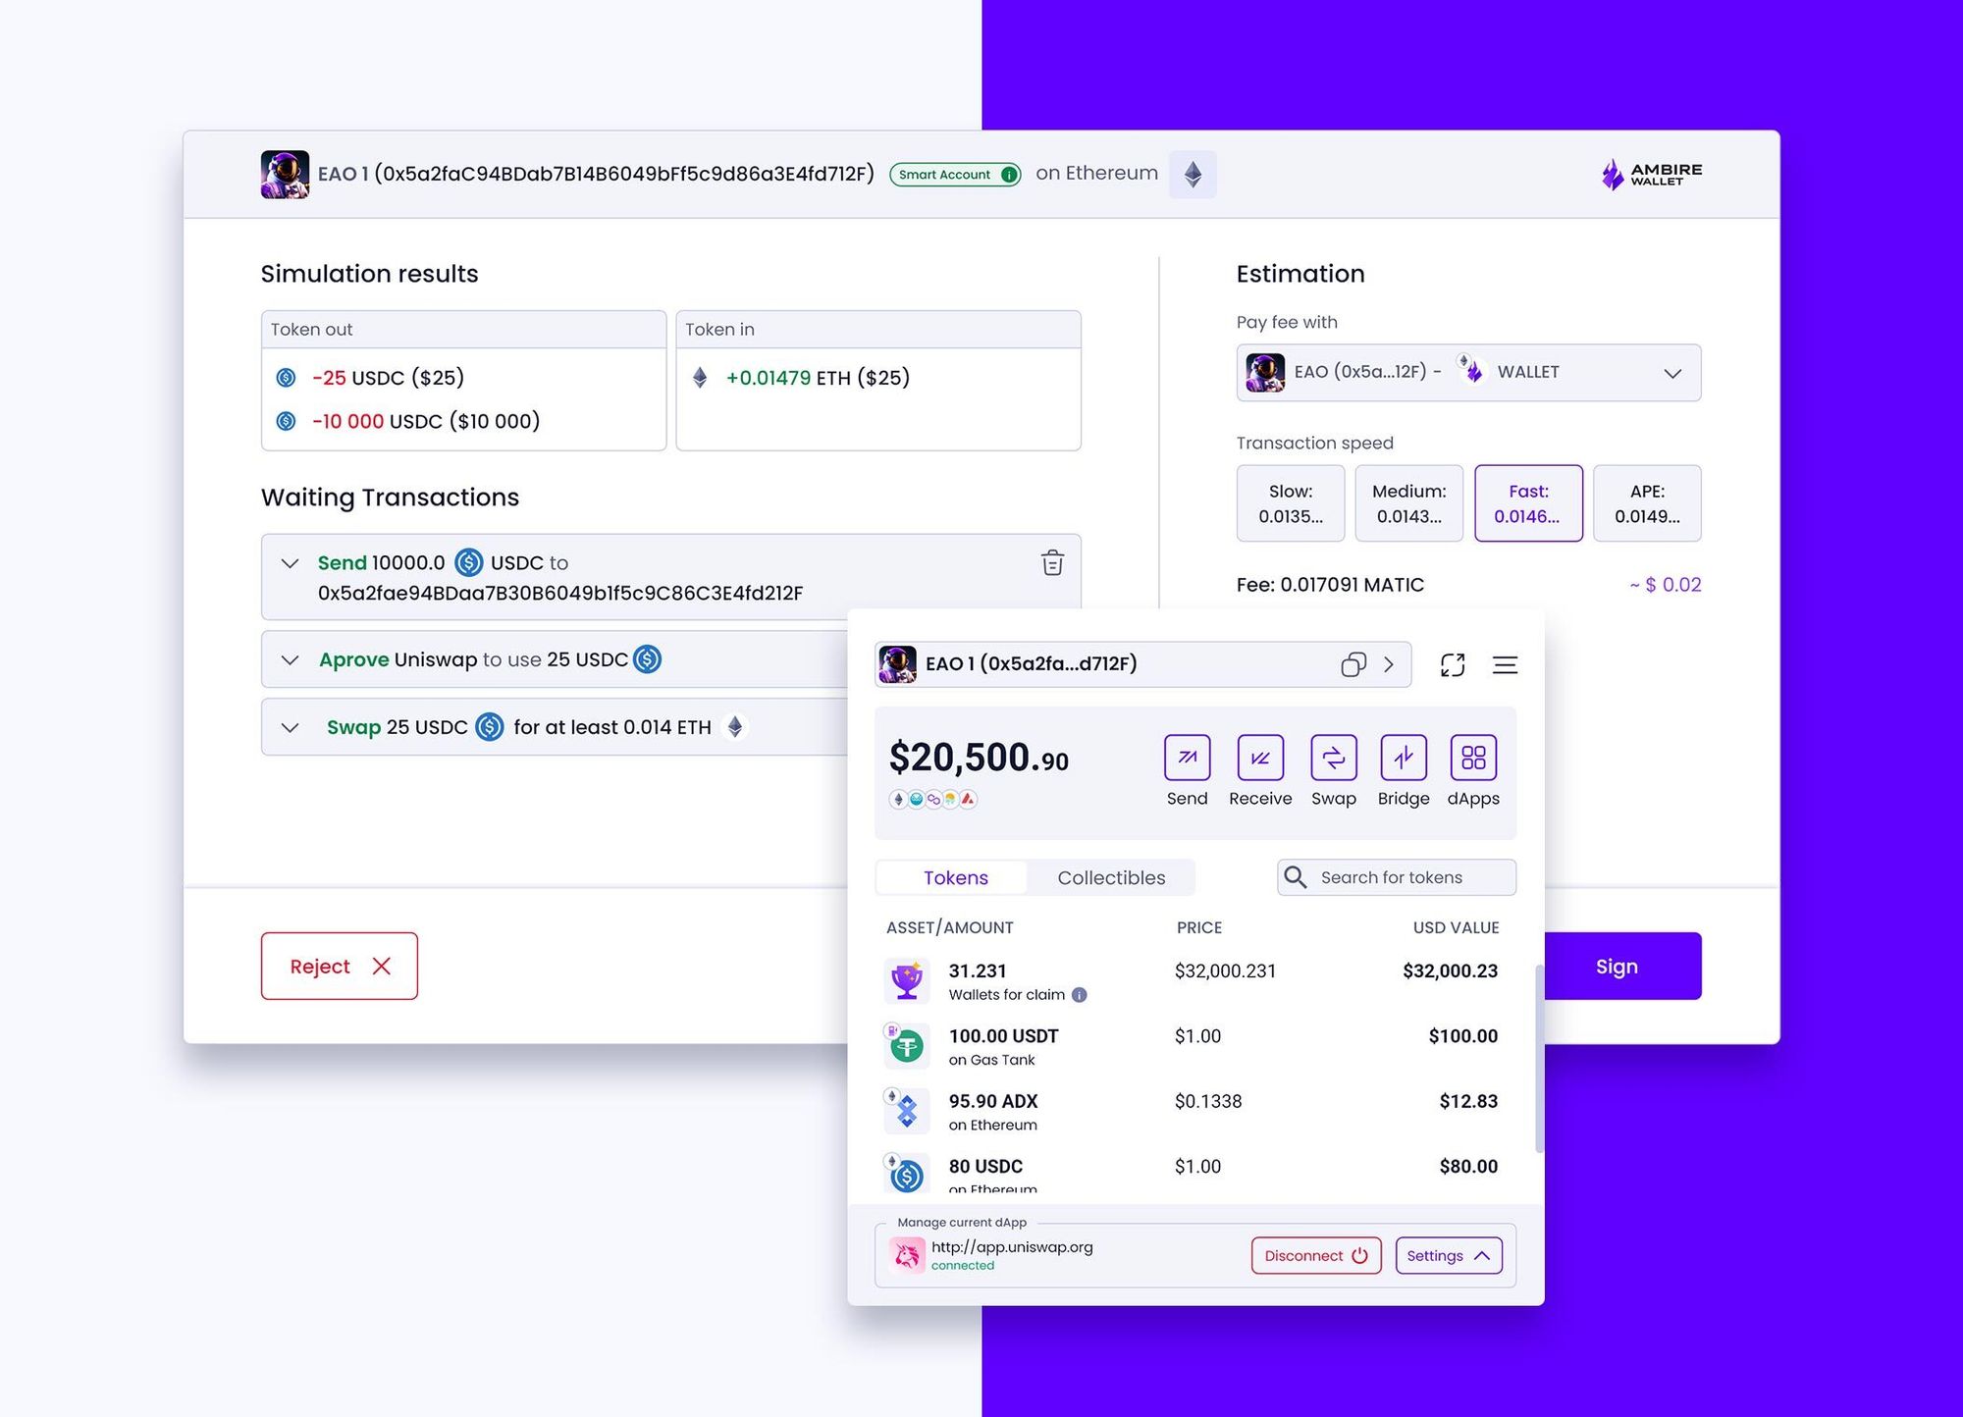Screen dimensions: 1963x1417
Task: Click the Fee: 0.017091 MATIC text
Action: pyautogui.click(x=1330, y=585)
